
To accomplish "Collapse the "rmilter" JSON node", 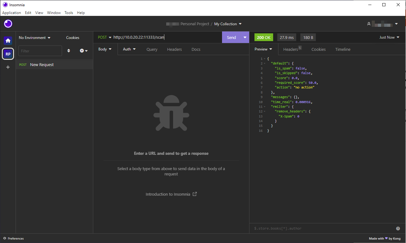I will pyautogui.click(x=265, y=107).
